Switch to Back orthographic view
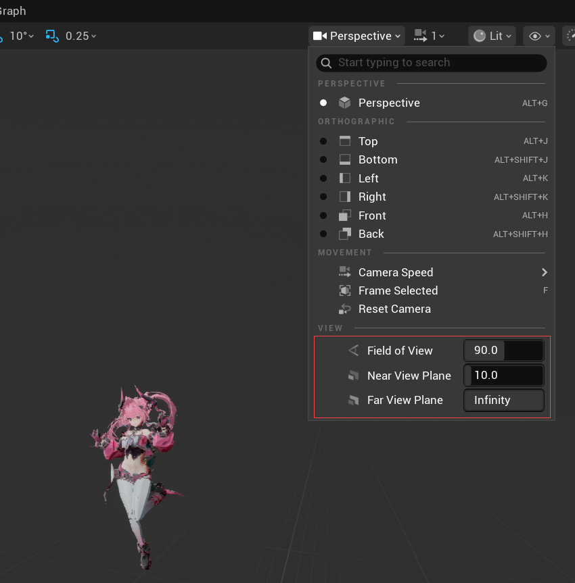Viewport: 575px width, 583px height. tap(432, 234)
